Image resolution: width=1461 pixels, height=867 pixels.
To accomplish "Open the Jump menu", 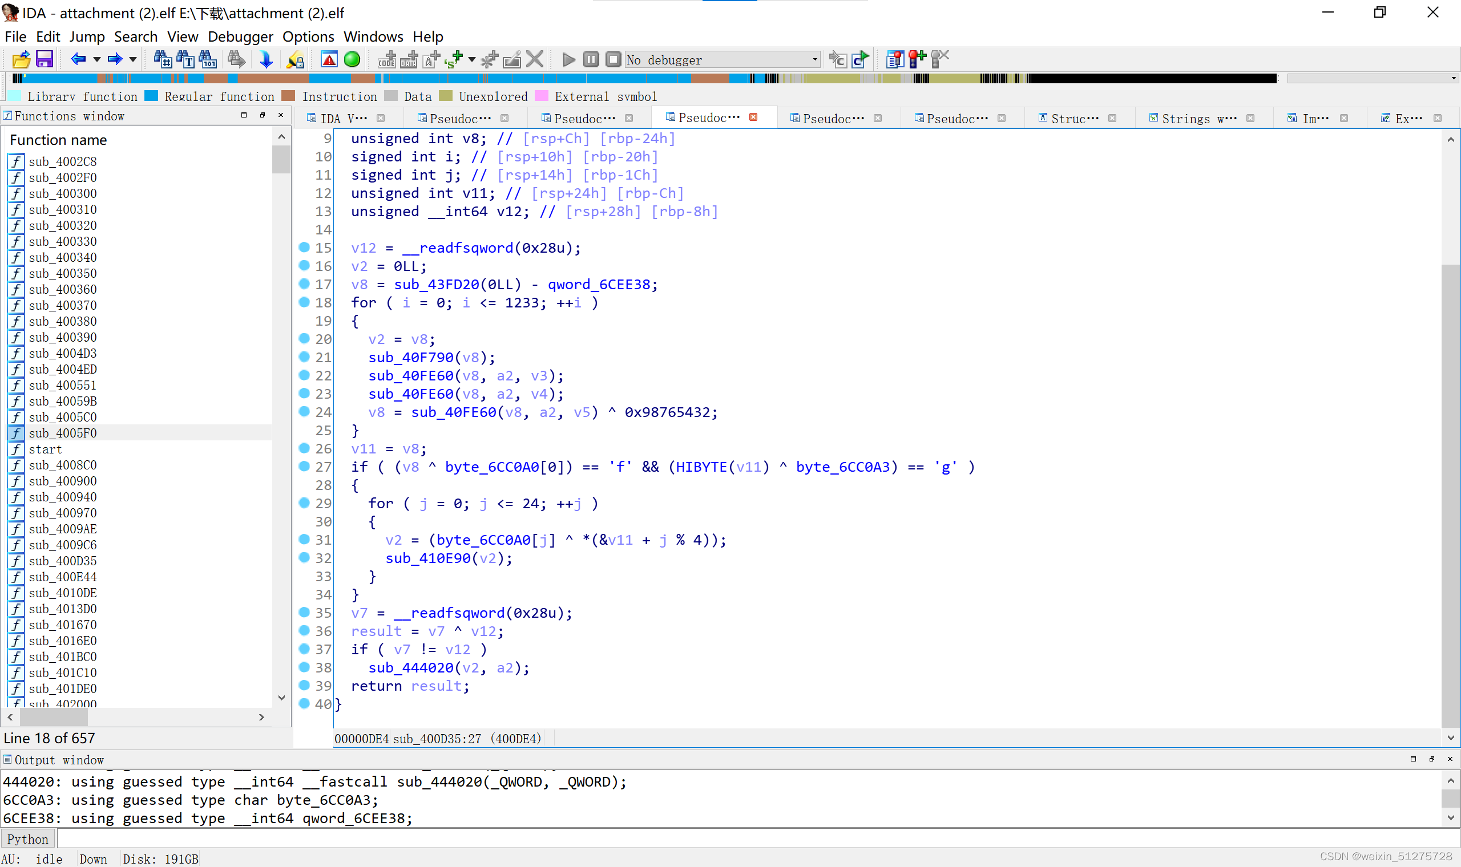I will click(x=87, y=37).
